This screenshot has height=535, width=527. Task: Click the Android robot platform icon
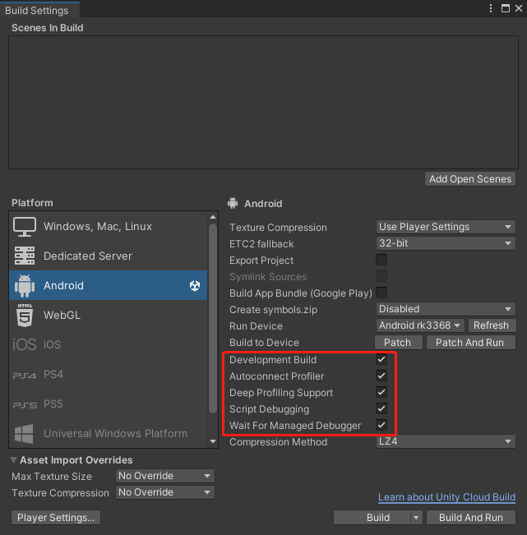[x=25, y=285]
